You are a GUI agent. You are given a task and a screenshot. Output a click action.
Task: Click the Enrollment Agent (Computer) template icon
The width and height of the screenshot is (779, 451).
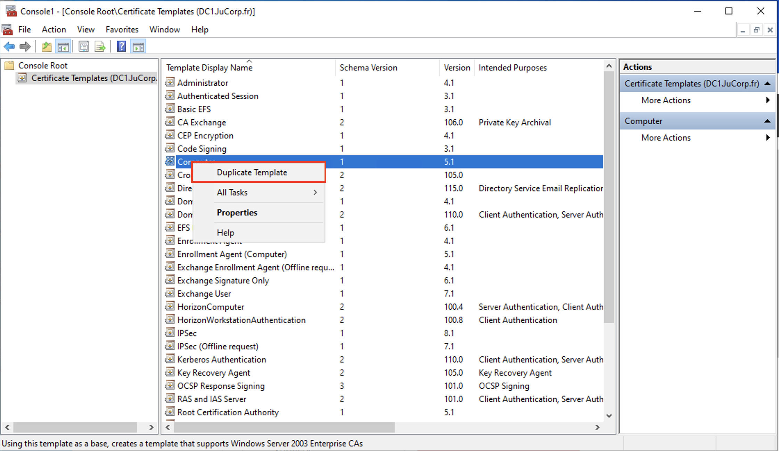pos(170,254)
